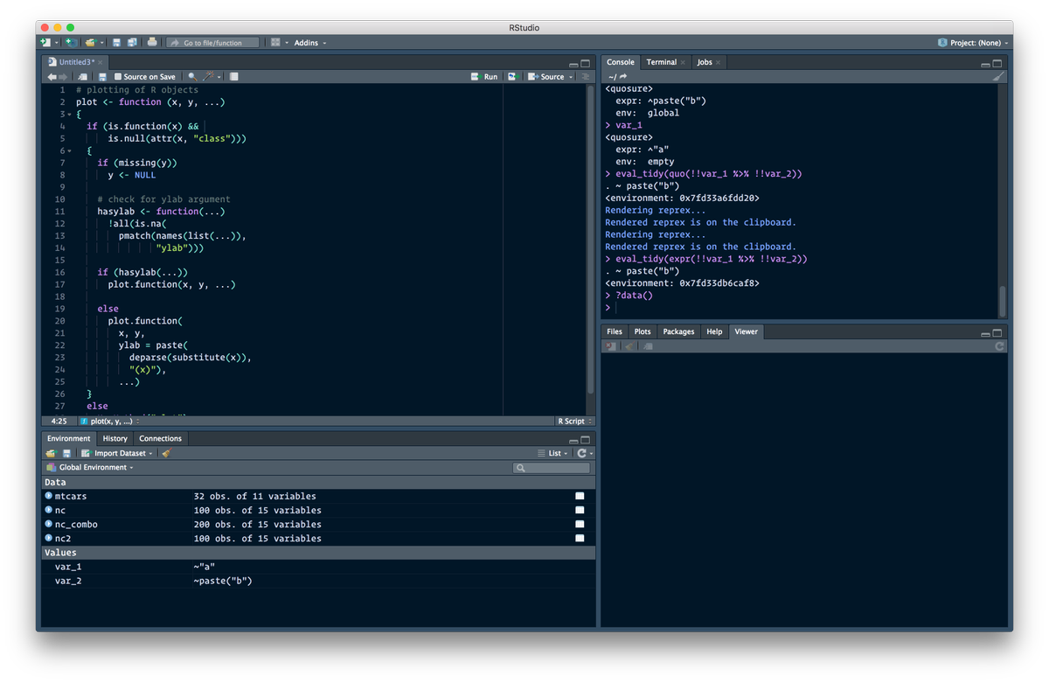The height and width of the screenshot is (683, 1049).
Task: Open a new file with the new document icon
Action: [45, 42]
